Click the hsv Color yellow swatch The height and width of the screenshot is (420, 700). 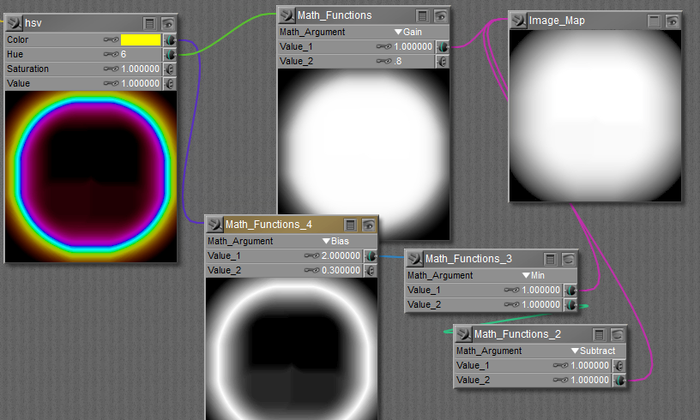(x=141, y=39)
